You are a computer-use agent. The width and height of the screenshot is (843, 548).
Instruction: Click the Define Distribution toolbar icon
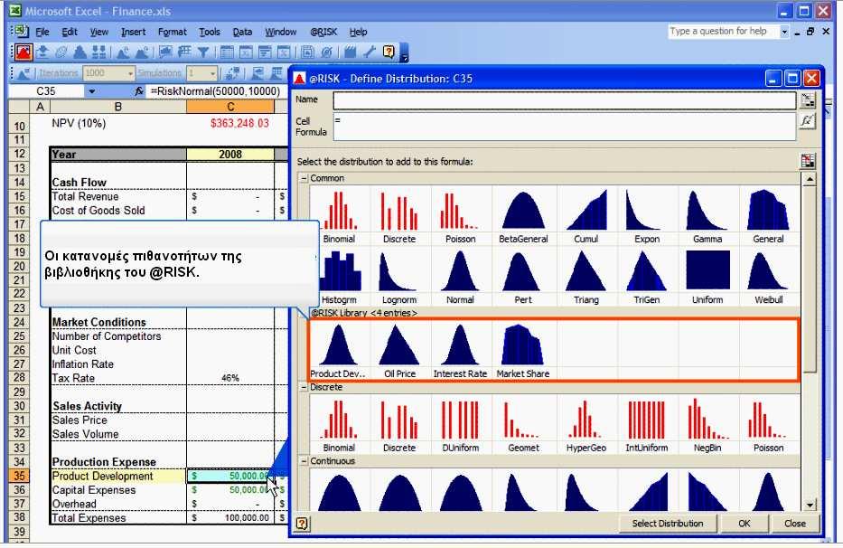tap(23, 52)
